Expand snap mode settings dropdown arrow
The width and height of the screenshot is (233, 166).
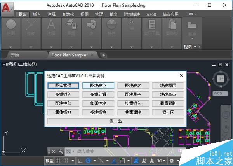[73, 161]
